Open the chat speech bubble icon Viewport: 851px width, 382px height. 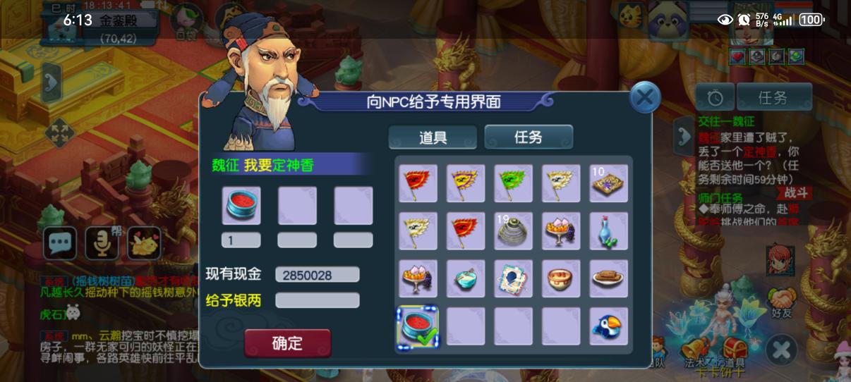point(60,243)
